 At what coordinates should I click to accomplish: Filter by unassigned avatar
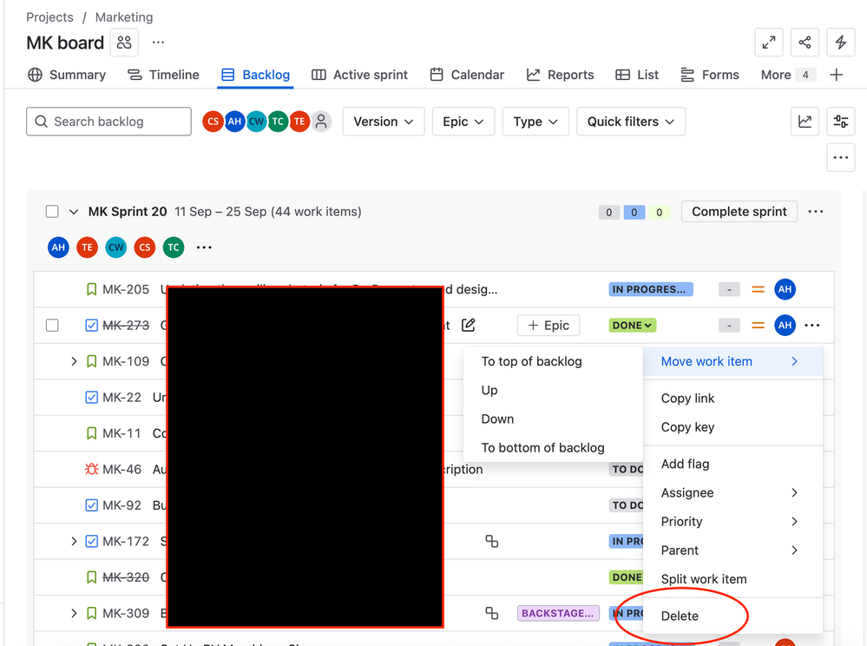click(x=321, y=122)
